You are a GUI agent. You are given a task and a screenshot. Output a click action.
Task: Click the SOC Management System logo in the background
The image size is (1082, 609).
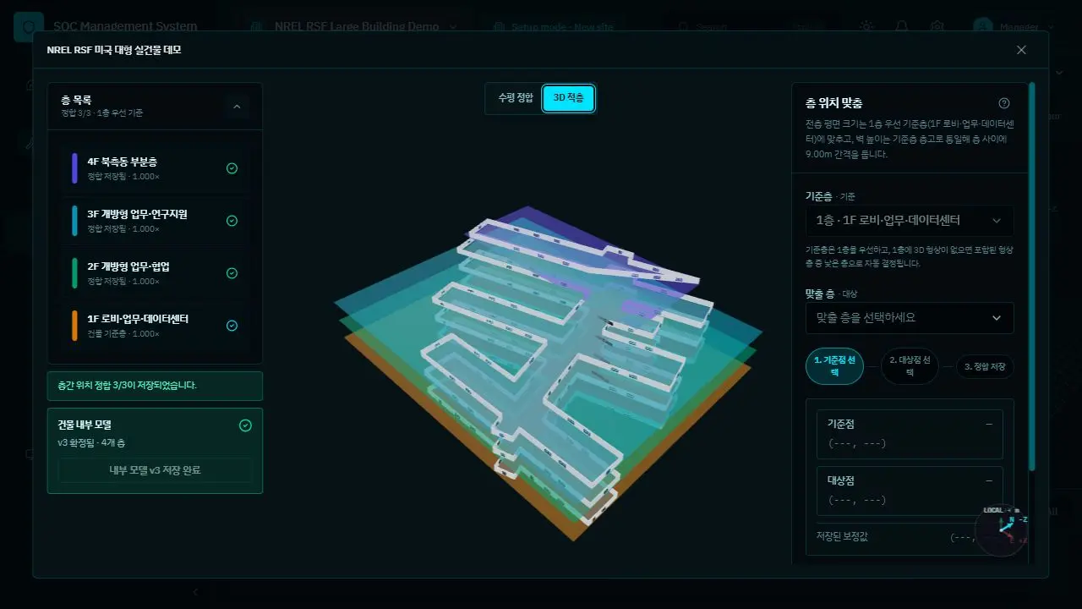pos(28,26)
